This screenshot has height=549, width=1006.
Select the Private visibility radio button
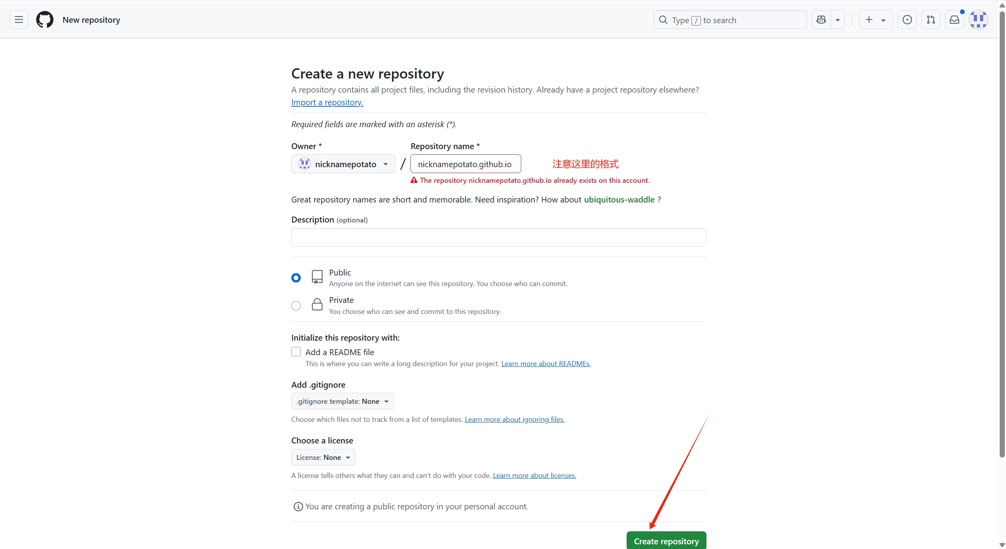(296, 306)
